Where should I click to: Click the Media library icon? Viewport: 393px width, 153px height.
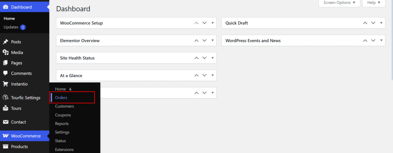5,52
